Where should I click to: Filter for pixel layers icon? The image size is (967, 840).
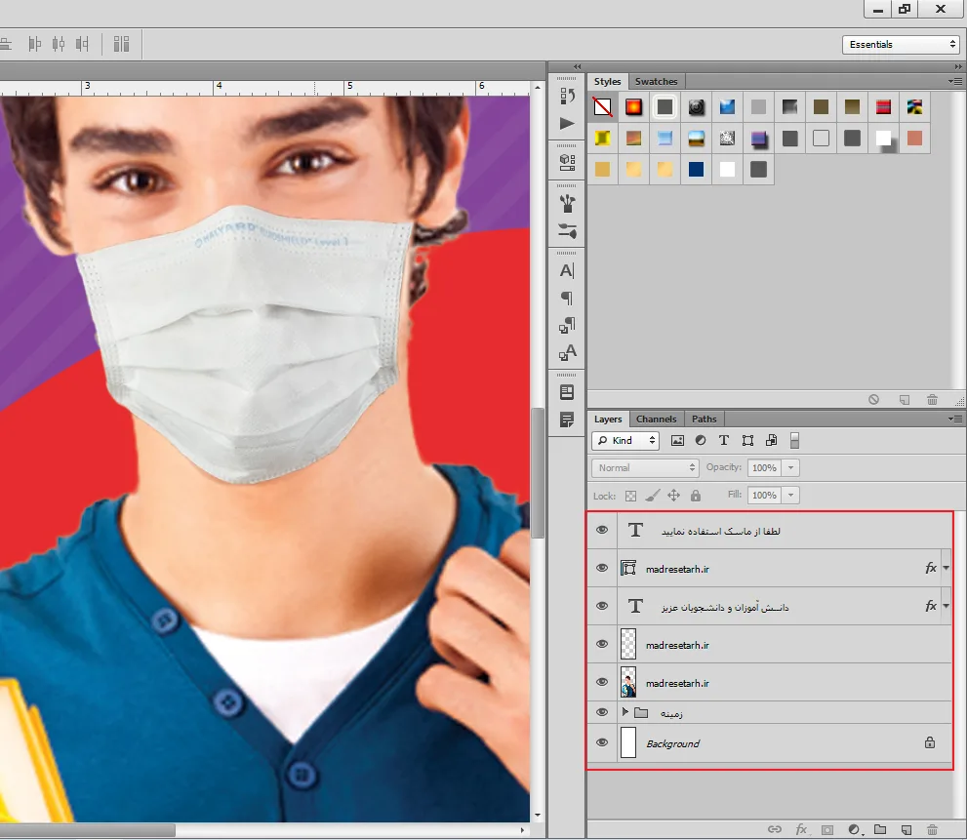(677, 440)
